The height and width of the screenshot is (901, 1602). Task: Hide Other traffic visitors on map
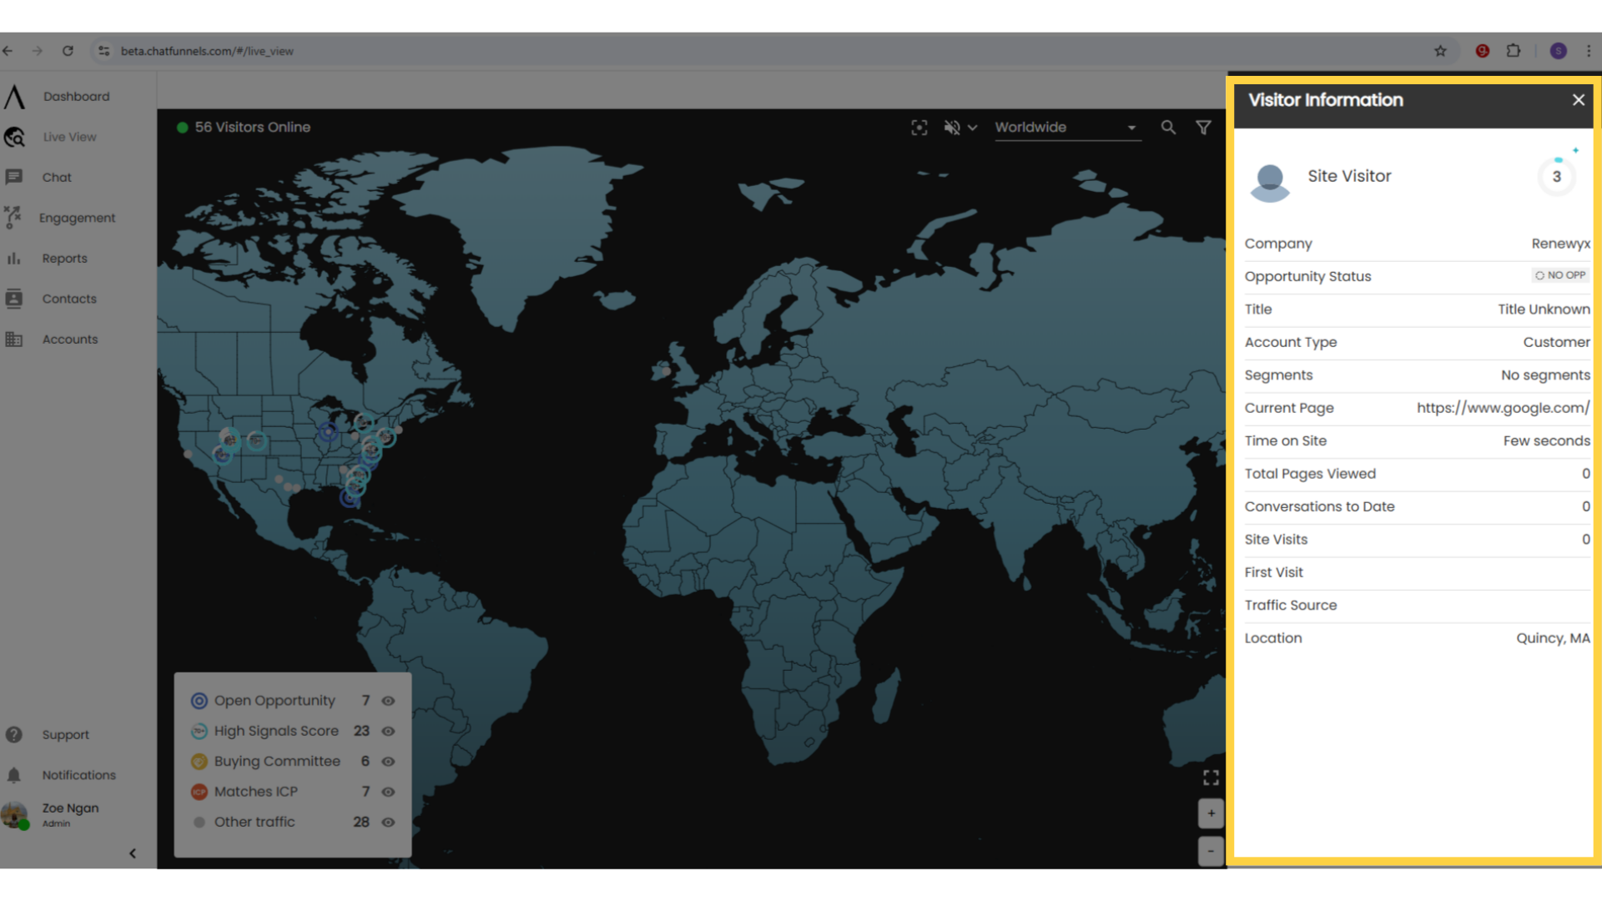point(388,823)
